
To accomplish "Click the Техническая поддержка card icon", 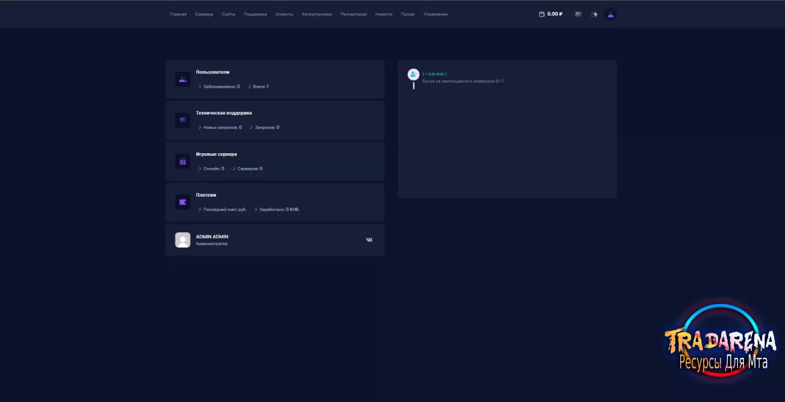I will pyautogui.click(x=183, y=120).
